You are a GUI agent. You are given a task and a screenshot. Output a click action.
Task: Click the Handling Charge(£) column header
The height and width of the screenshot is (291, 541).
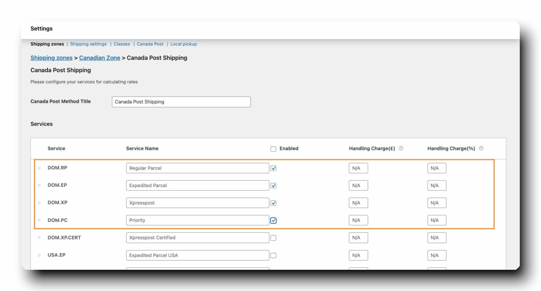coord(372,148)
